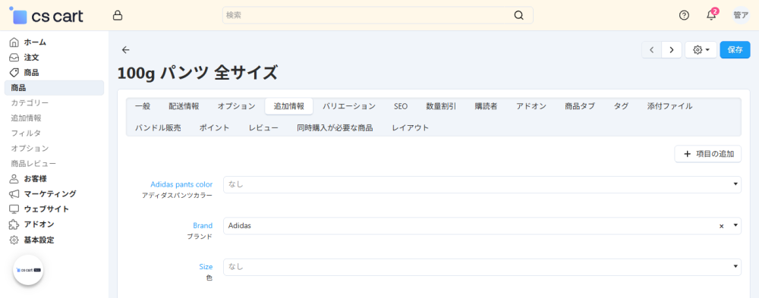
Task: Open the 購読者 tab
Action: [x=486, y=106]
